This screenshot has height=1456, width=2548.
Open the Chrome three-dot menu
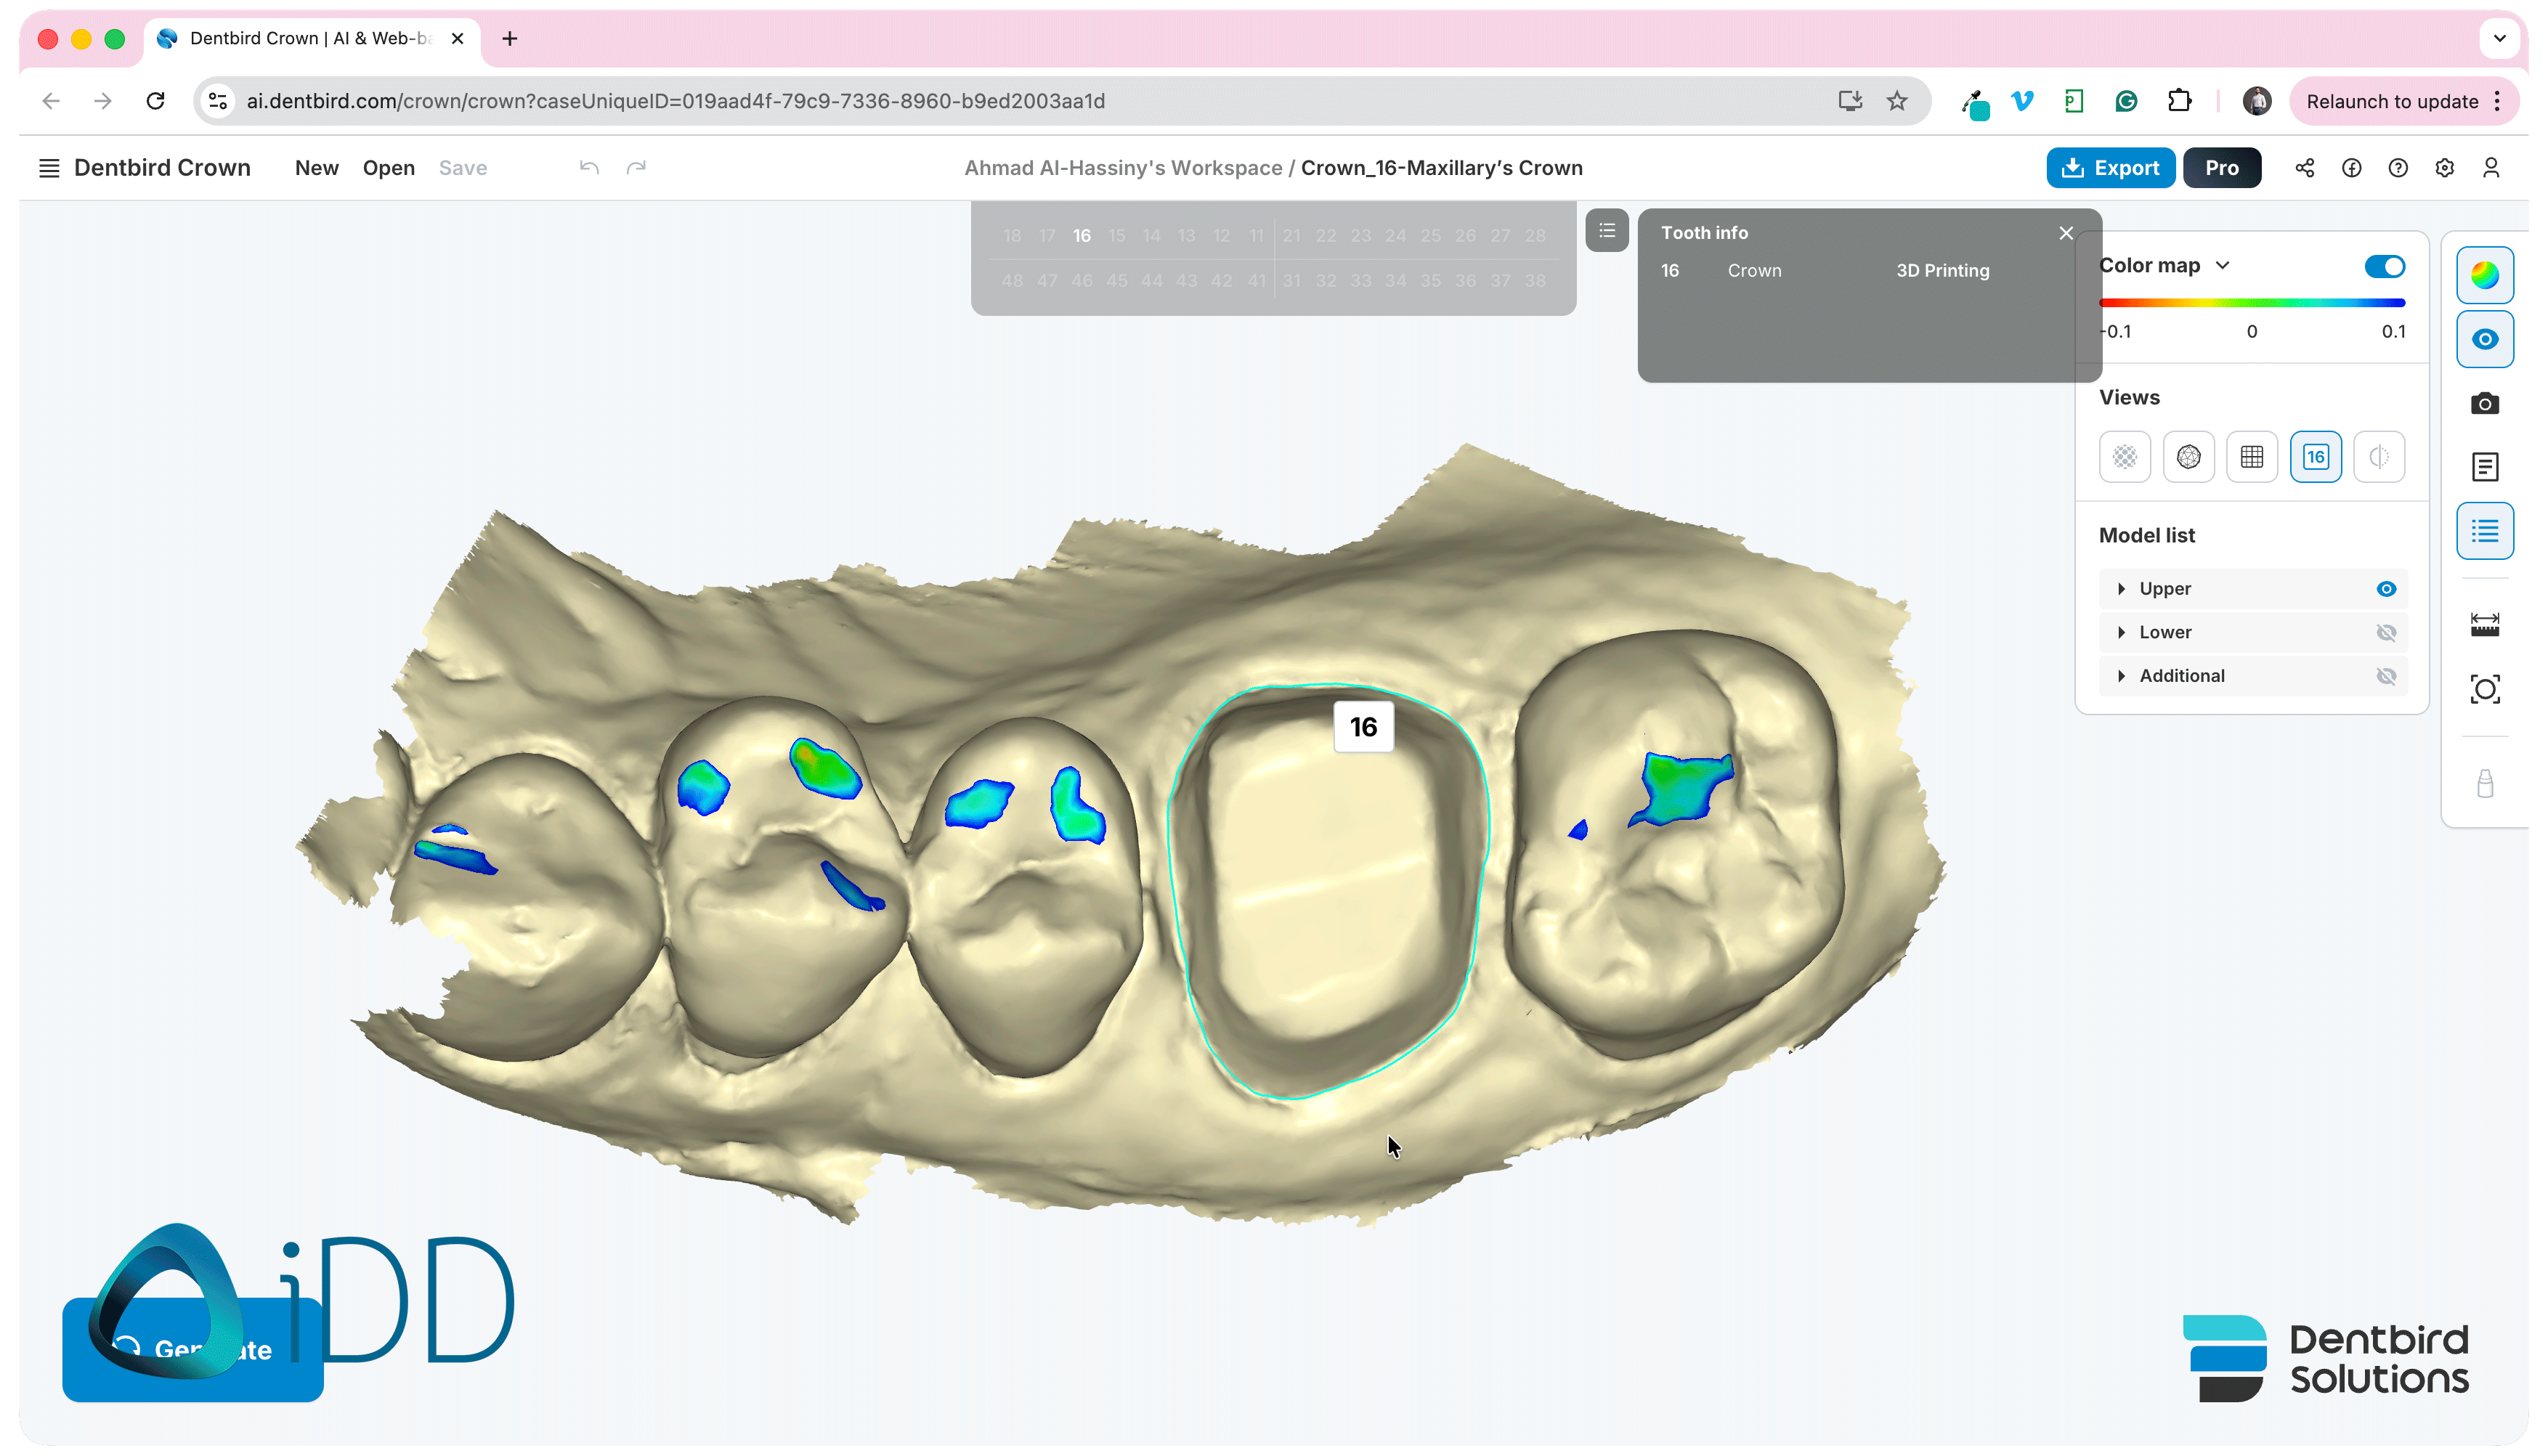click(2497, 101)
